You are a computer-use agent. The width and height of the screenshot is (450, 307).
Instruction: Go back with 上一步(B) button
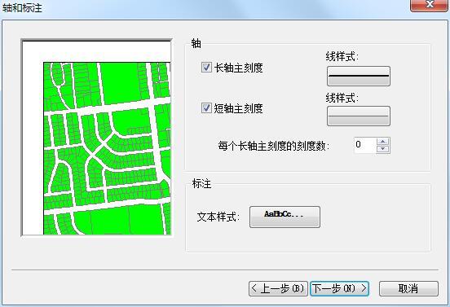pos(278,288)
